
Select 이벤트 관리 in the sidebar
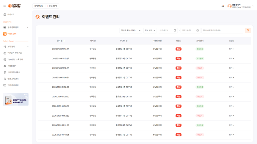pos(12,34)
